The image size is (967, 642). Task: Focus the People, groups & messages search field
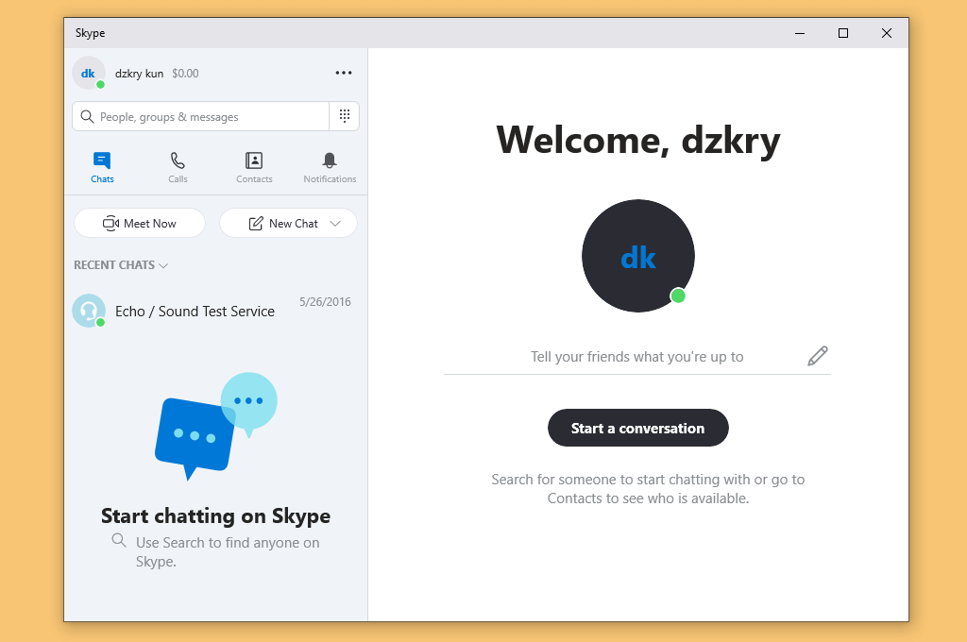[x=201, y=116]
